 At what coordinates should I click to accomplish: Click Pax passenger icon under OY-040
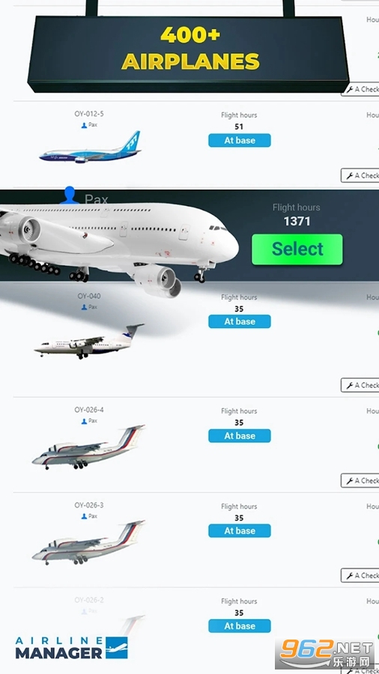[84, 307]
